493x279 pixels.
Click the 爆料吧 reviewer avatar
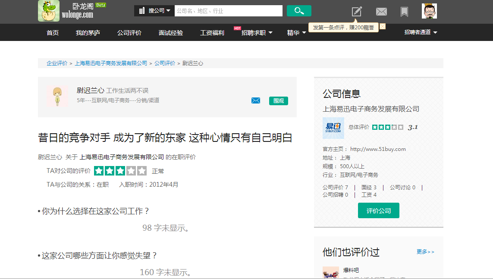331,272
